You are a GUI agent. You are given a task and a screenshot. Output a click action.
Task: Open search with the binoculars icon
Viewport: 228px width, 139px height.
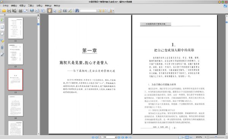[77, 11]
